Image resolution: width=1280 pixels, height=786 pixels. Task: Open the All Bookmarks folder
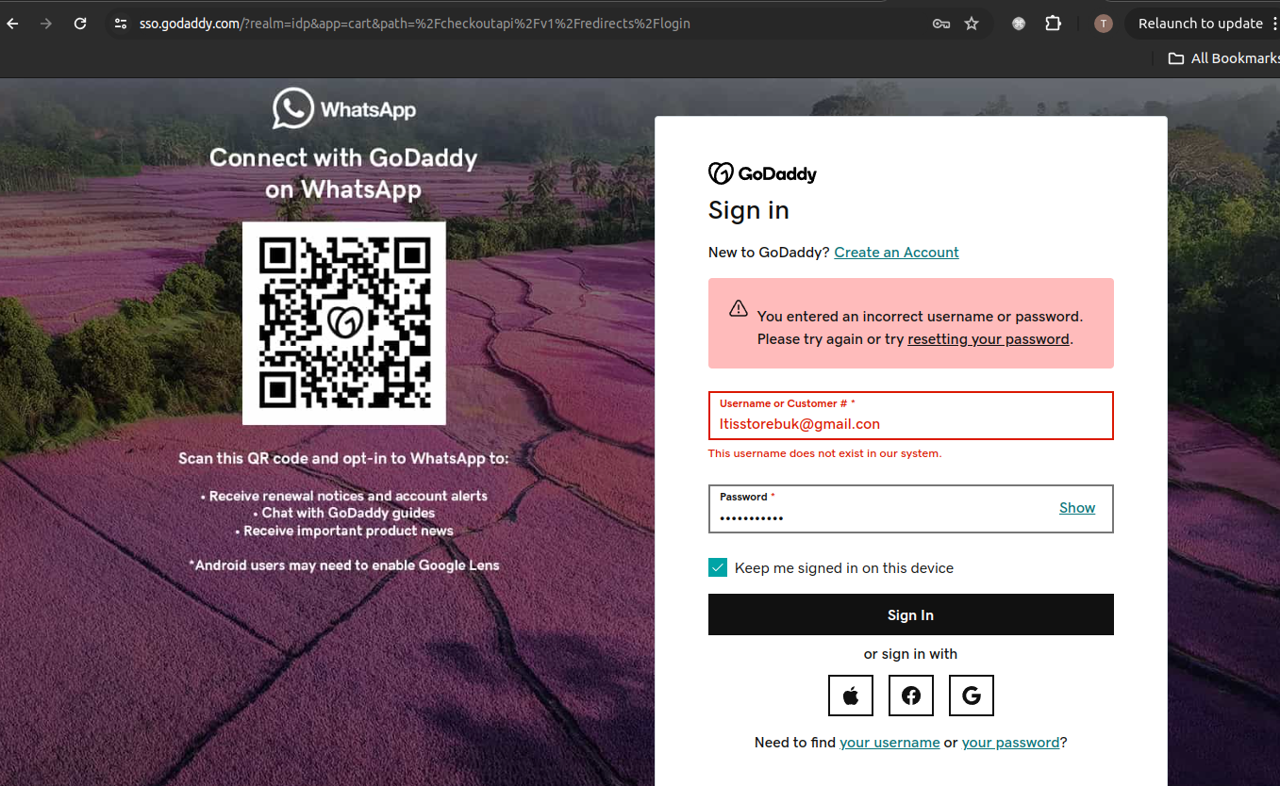1223,58
